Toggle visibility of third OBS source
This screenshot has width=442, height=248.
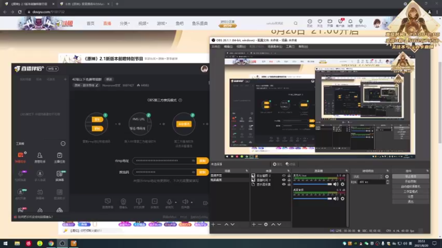pos(284,185)
